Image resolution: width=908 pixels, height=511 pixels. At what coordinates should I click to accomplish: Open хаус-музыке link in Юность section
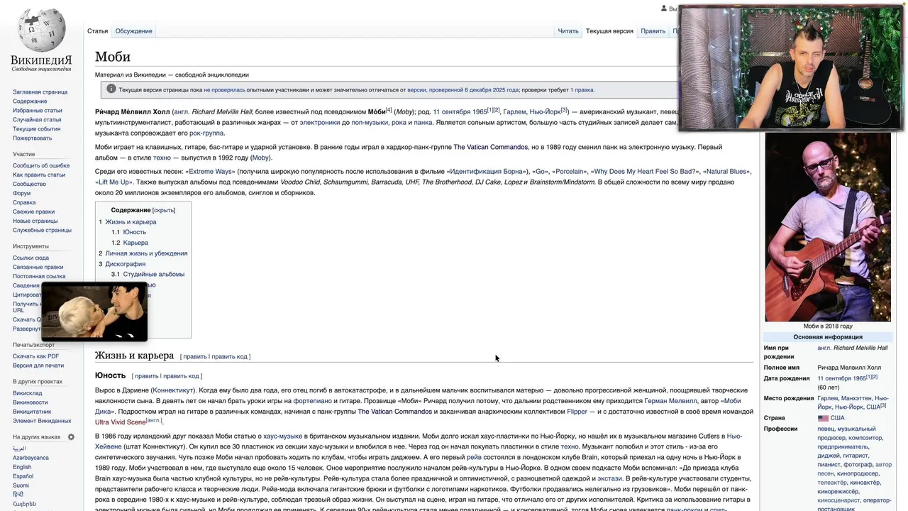click(x=283, y=437)
